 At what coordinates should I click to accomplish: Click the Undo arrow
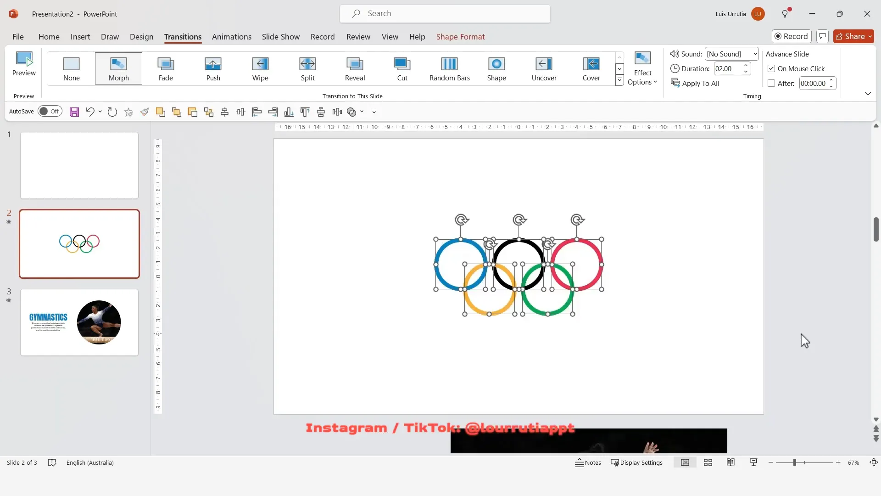click(x=90, y=112)
